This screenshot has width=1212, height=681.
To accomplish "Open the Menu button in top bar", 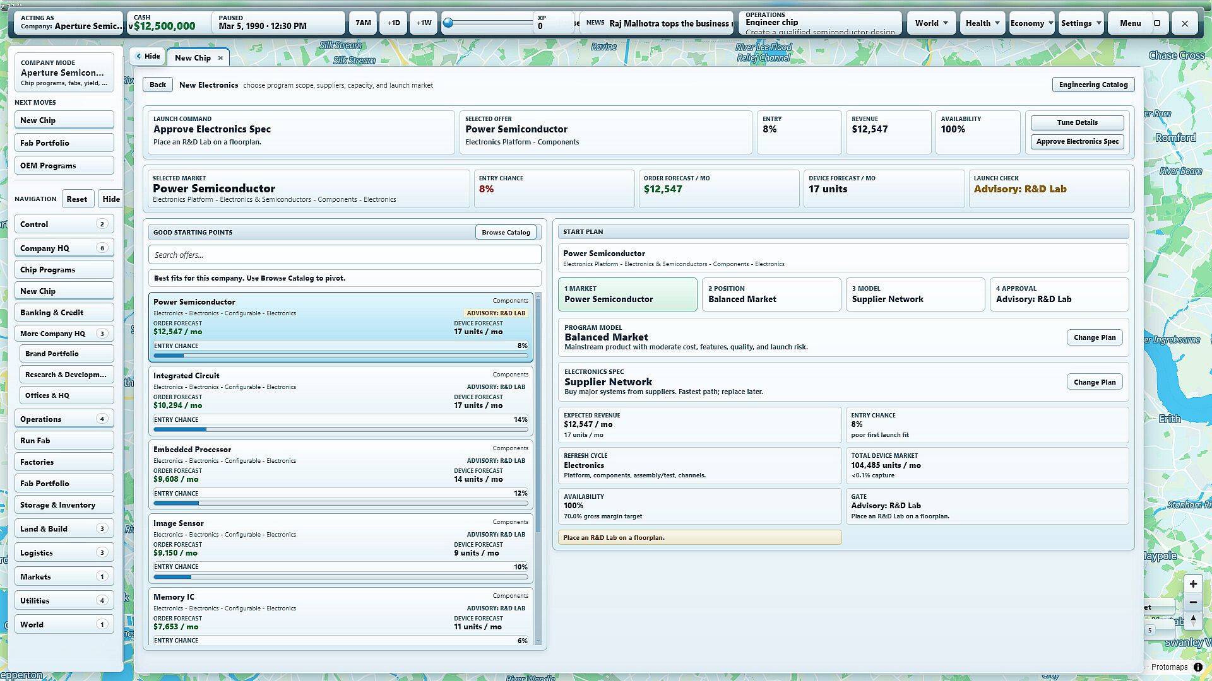I will [1130, 23].
